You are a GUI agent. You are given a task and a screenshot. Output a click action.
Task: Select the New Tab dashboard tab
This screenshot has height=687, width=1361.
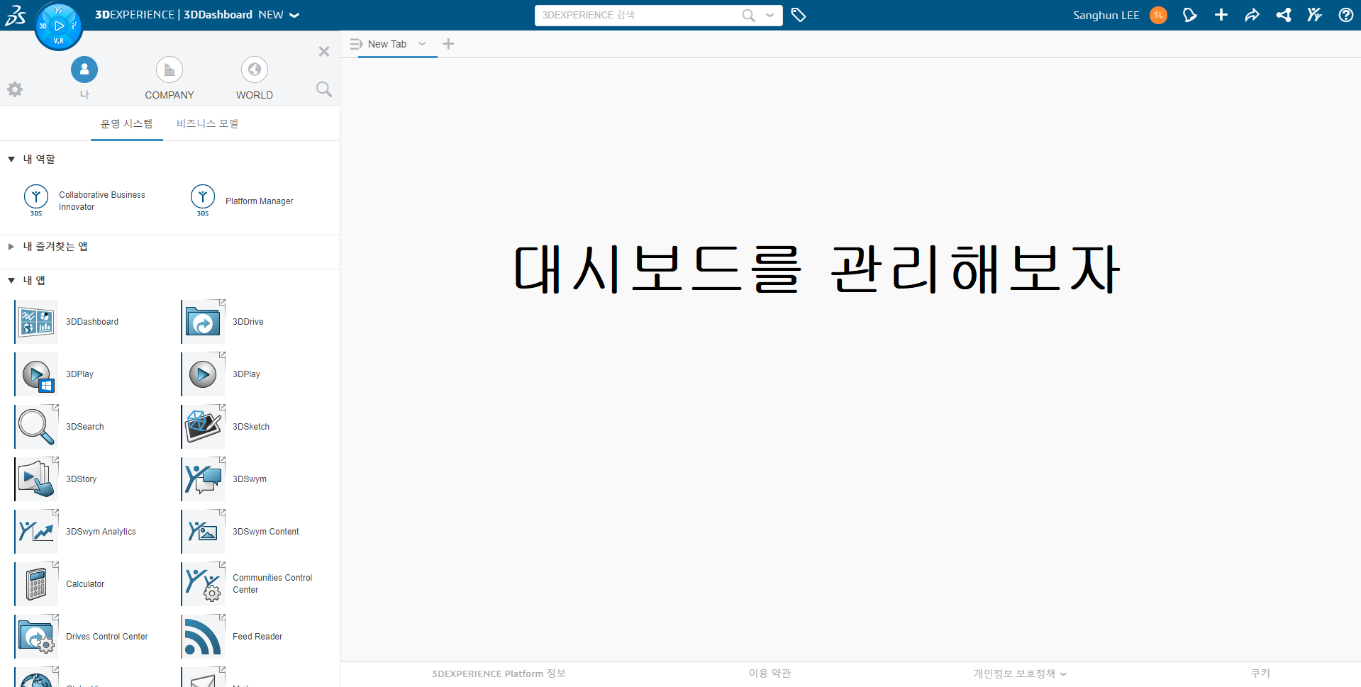387,44
